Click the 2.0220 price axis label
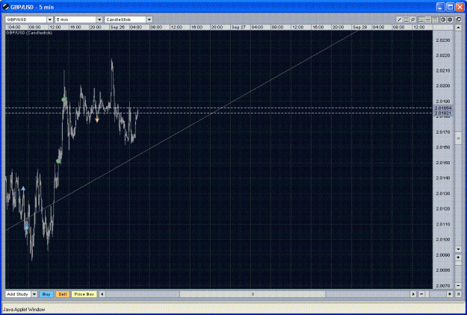Viewport: 467px width, 315px height. 442,55
